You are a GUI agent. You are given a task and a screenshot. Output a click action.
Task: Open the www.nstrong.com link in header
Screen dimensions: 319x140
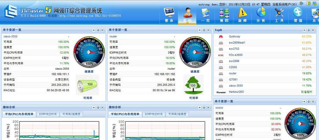[76, 16]
